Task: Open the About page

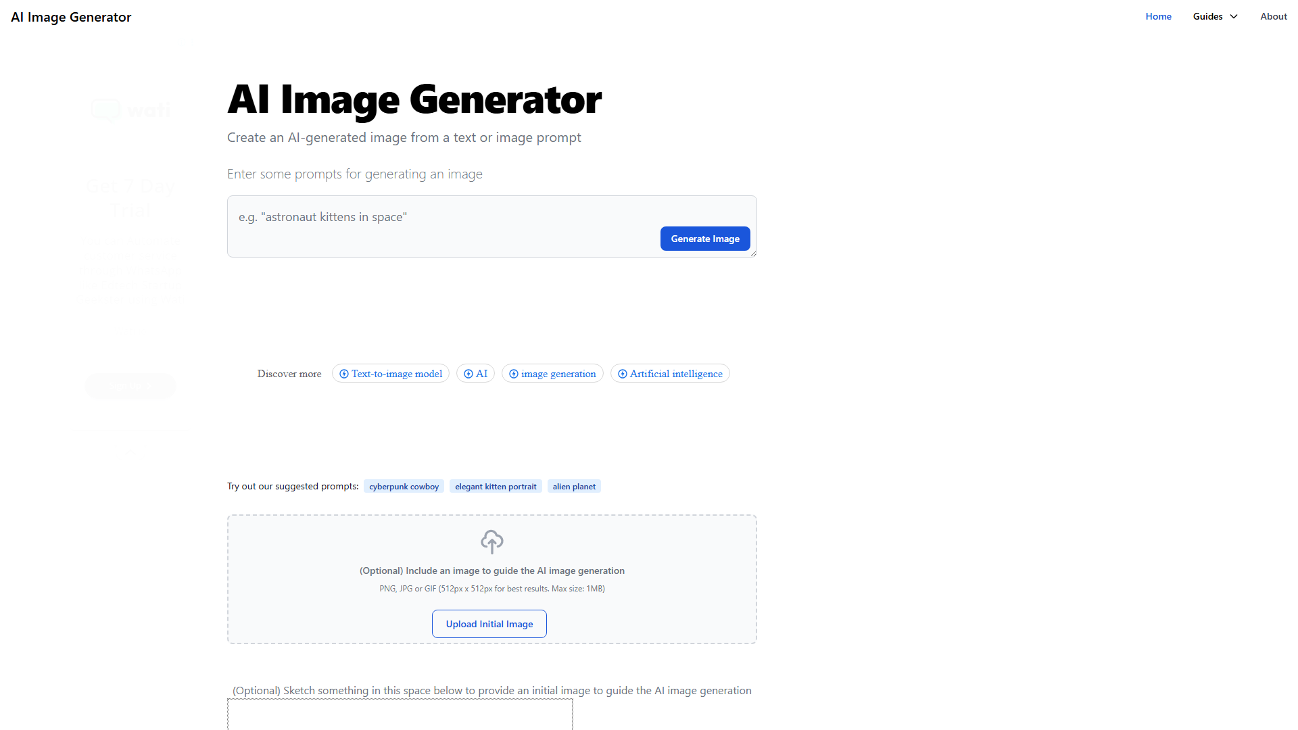Action: [x=1273, y=16]
